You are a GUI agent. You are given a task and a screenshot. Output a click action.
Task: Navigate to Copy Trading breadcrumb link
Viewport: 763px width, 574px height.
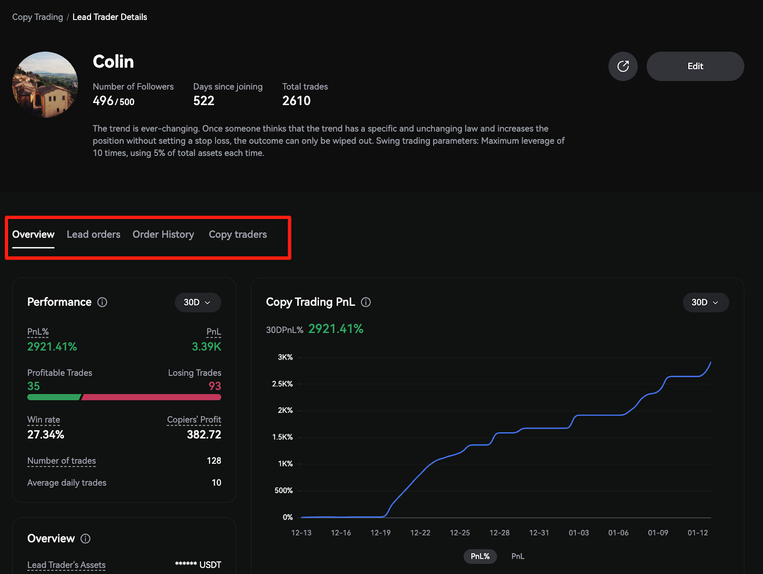(37, 17)
